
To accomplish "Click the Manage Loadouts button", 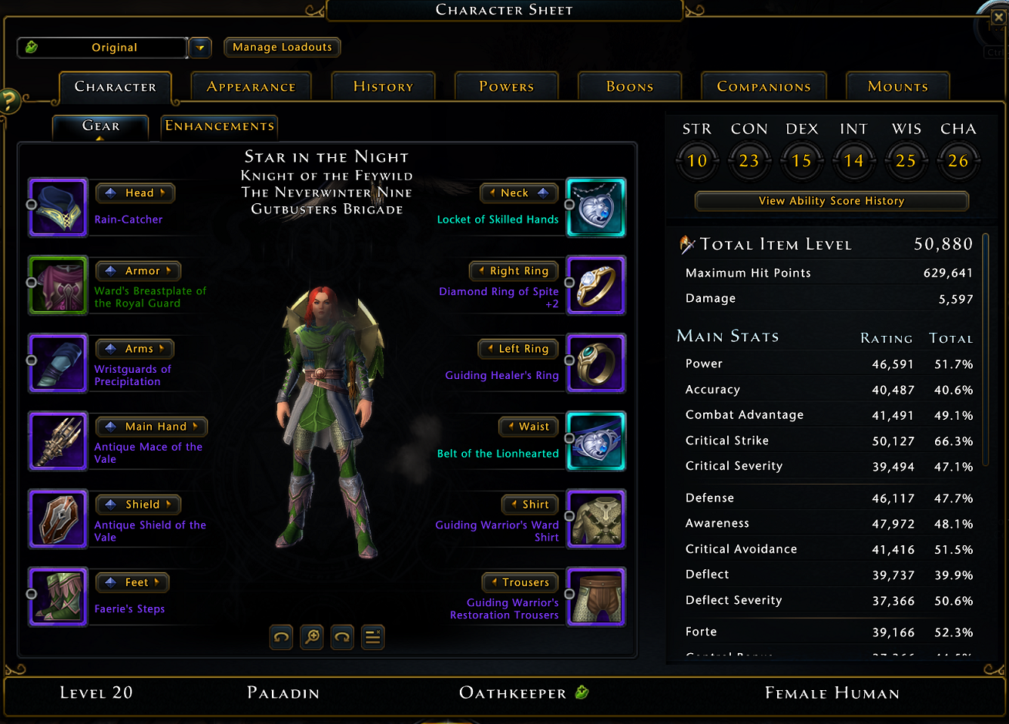I will click(x=282, y=47).
